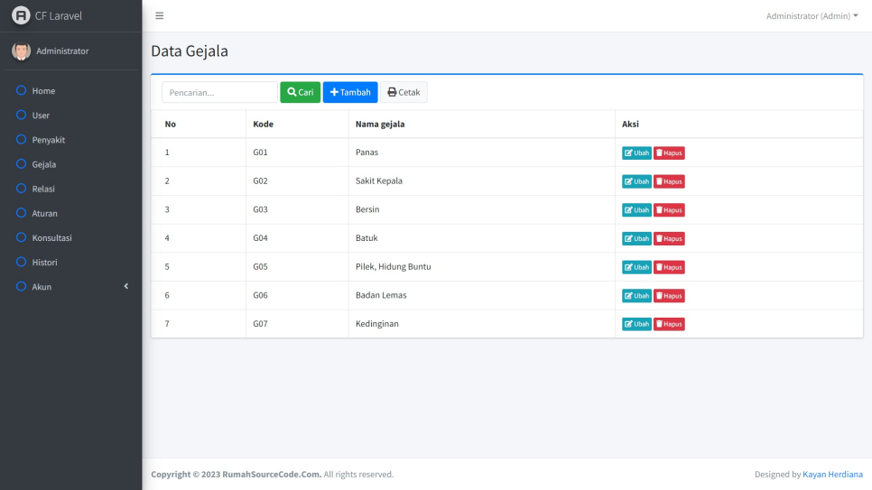Open the User menu item
The image size is (872, 490).
pyautogui.click(x=71, y=116)
